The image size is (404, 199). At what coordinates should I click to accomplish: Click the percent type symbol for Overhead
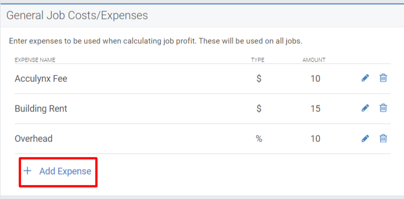coord(259,139)
